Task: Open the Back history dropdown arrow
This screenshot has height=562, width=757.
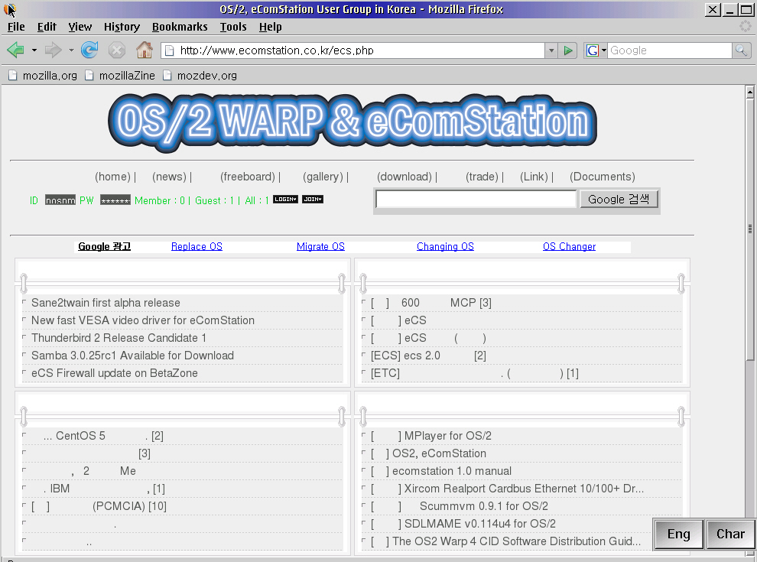Action: click(x=34, y=50)
